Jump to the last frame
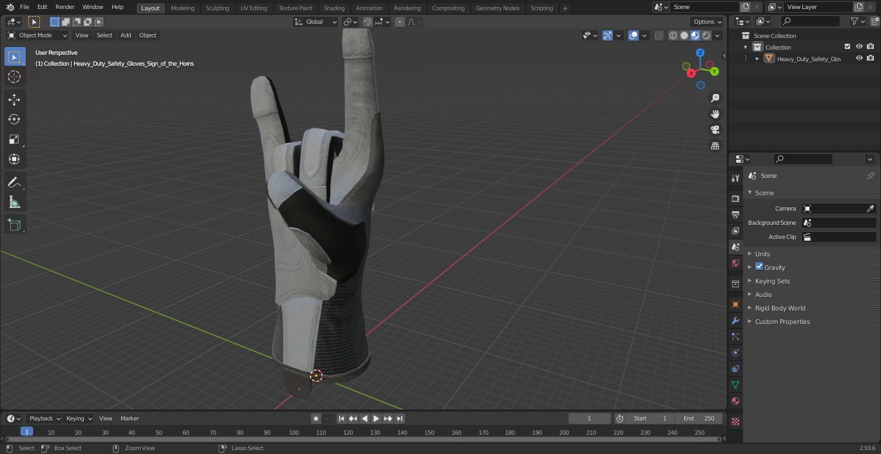Image resolution: width=881 pixels, height=454 pixels. (400, 419)
